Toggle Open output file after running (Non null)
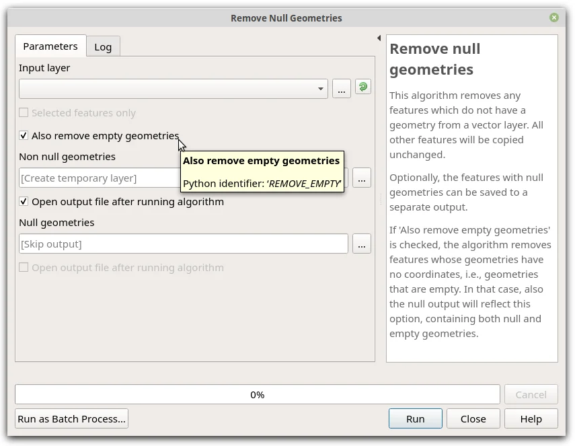 coord(24,202)
